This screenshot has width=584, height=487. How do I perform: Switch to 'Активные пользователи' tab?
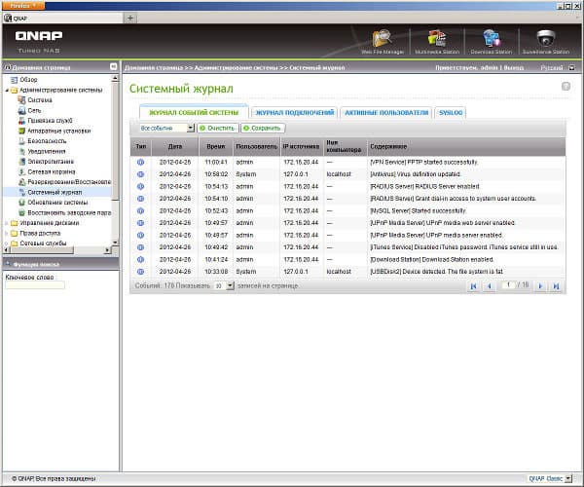(x=385, y=113)
